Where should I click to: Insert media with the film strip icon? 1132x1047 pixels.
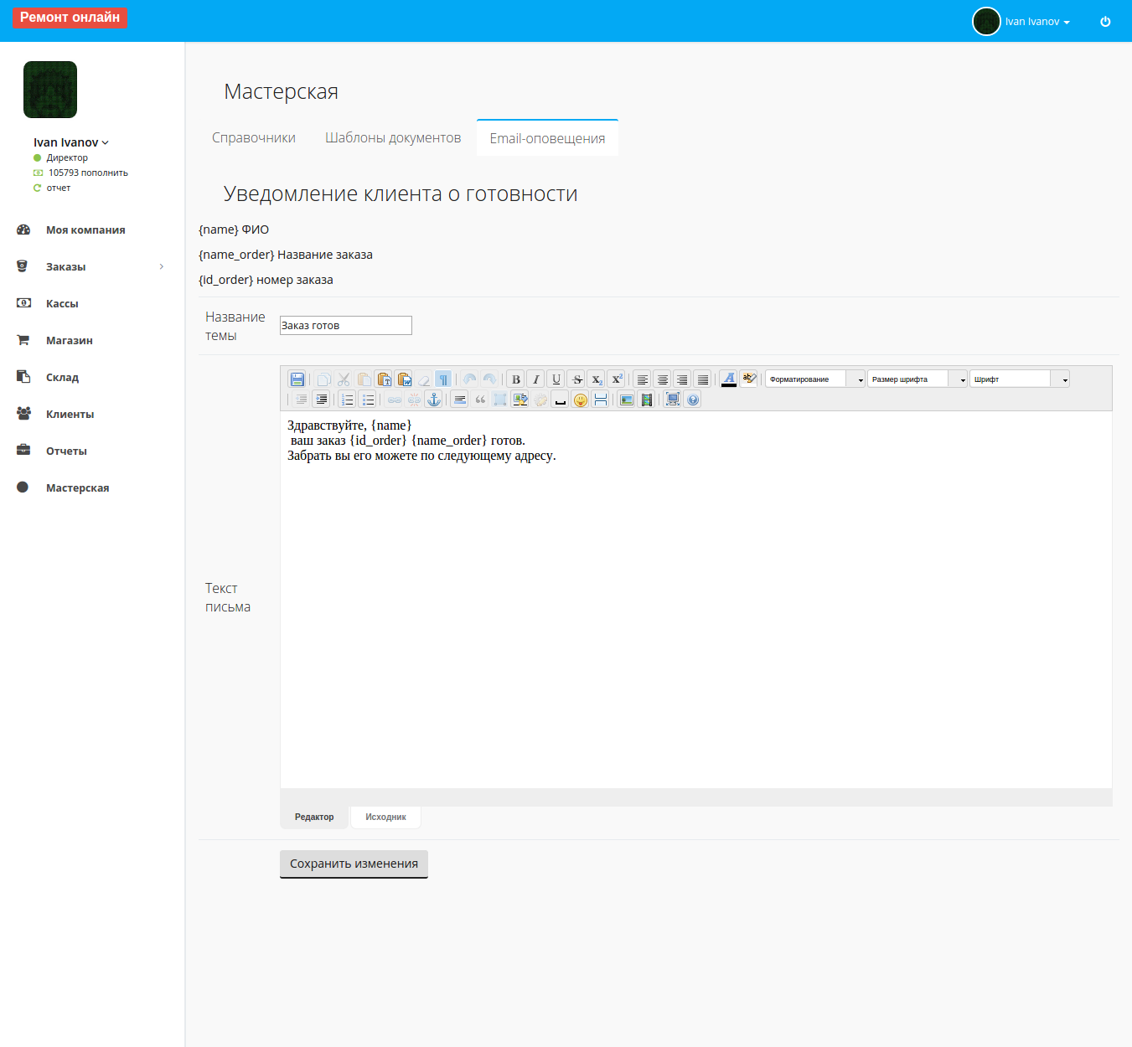point(647,400)
